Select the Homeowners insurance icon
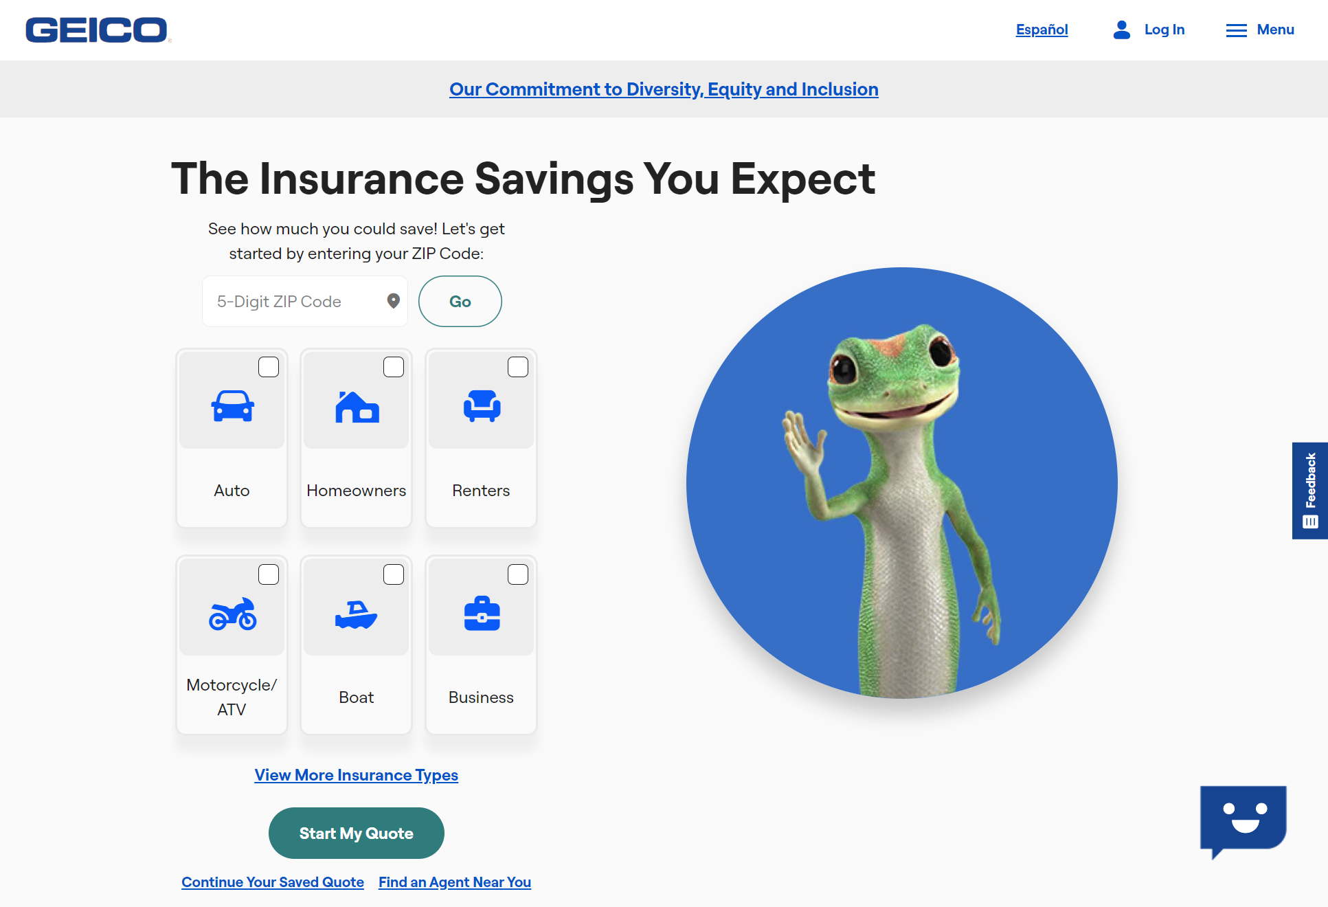Viewport: 1328px width, 907px height. click(357, 405)
